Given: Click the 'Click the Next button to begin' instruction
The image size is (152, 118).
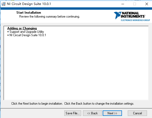Looking at the screenshot, I should click(x=37, y=104).
